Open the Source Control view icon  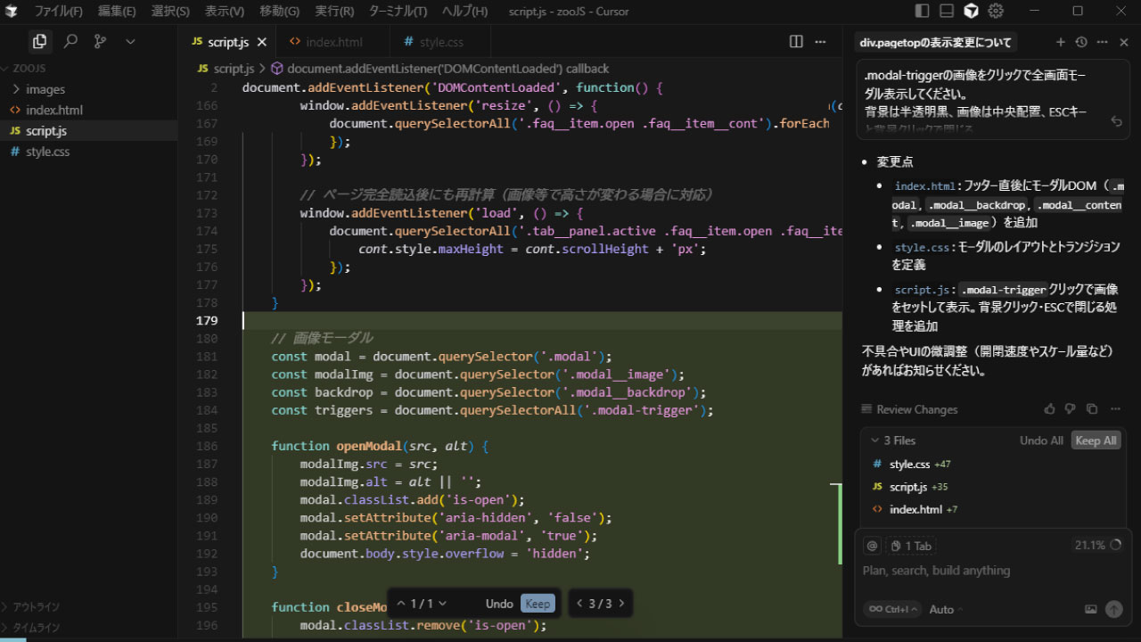101,41
